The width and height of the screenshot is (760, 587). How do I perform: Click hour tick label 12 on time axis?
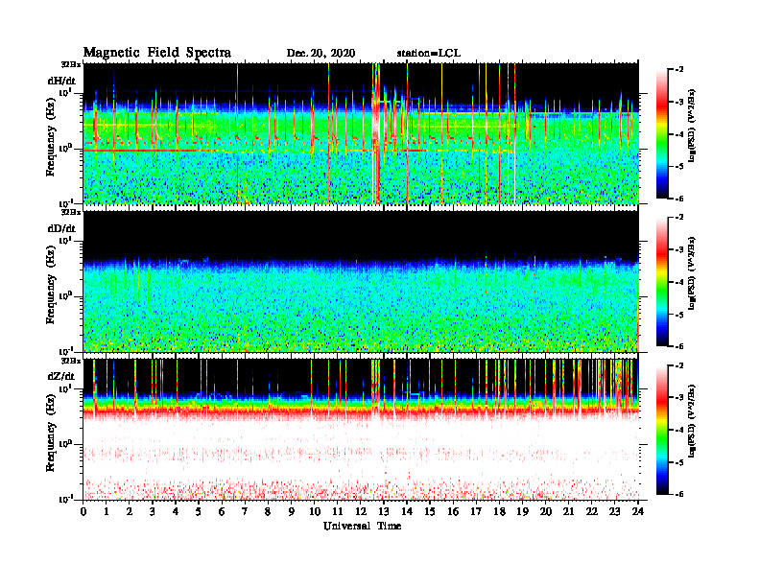pyautogui.click(x=361, y=511)
